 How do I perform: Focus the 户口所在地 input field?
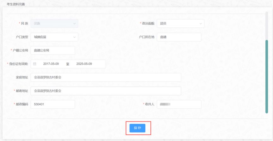point(179,37)
